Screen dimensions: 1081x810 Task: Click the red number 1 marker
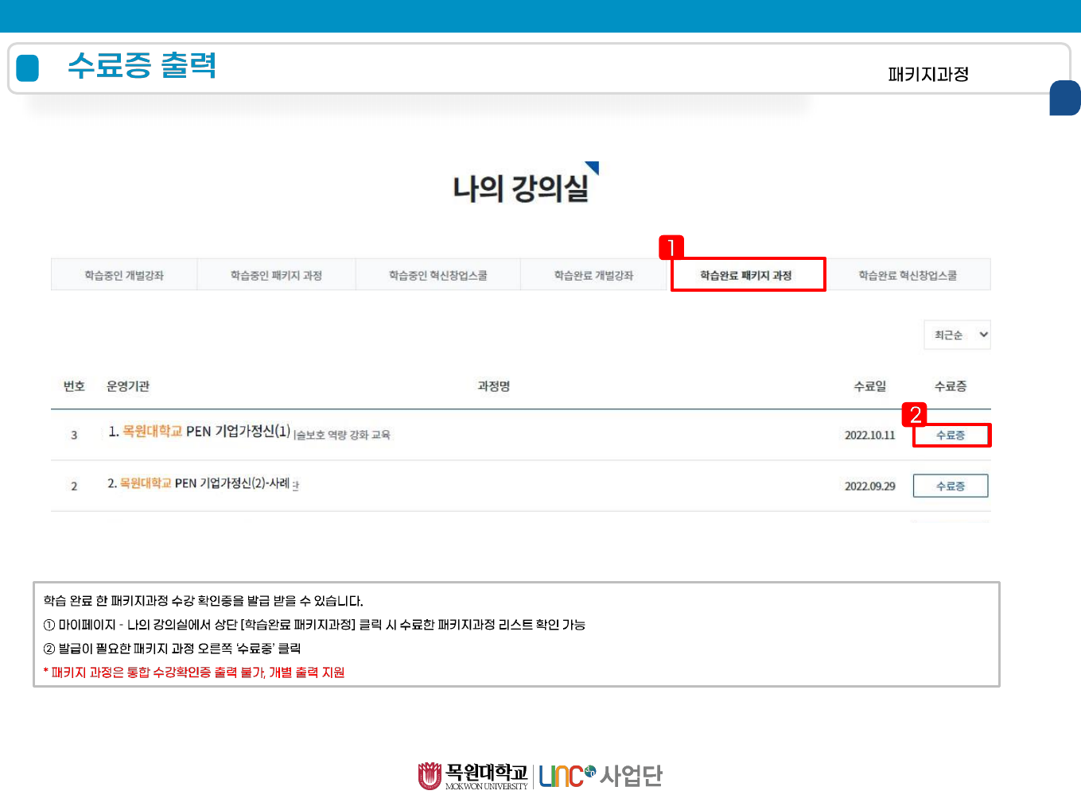pos(671,247)
